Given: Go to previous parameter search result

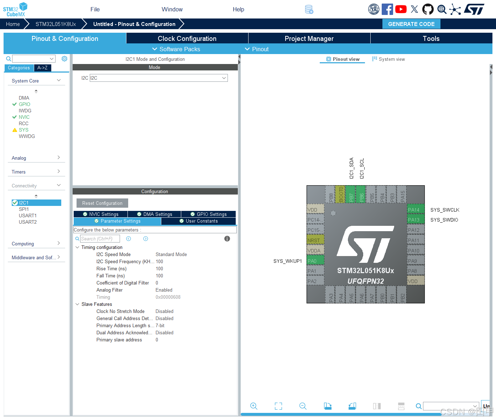Looking at the screenshot, I should tap(129, 239).
